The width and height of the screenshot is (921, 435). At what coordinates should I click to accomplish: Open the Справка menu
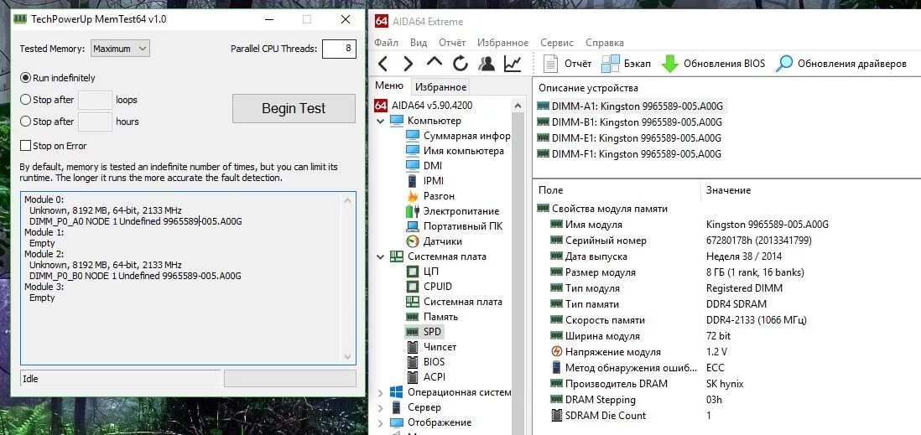605,43
